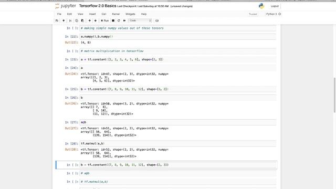Viewport: 336px width, 189px height.
Task: Paste cells below
Action: pyautogui.click(x=82, y=20)
